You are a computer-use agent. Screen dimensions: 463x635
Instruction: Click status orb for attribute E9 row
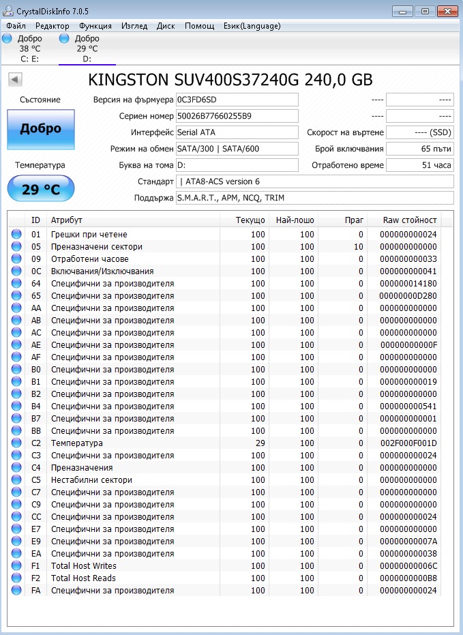coord(16,541)
